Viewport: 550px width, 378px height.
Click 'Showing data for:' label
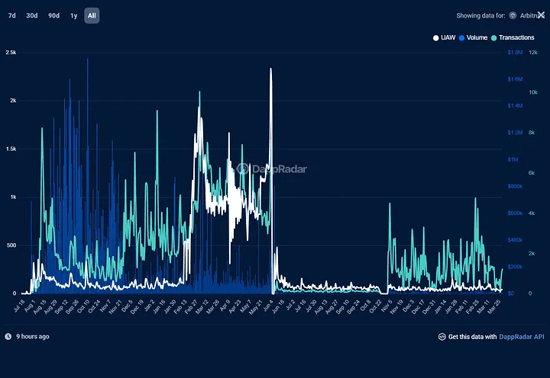pos(480,16)
